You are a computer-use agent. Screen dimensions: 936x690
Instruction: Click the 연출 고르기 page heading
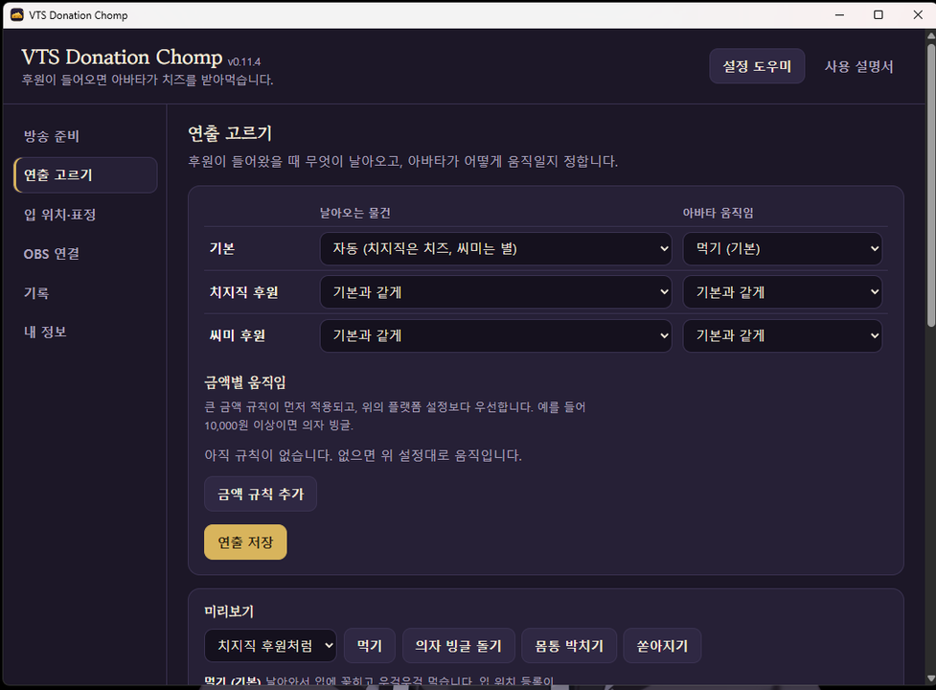[x=230, y=133]
